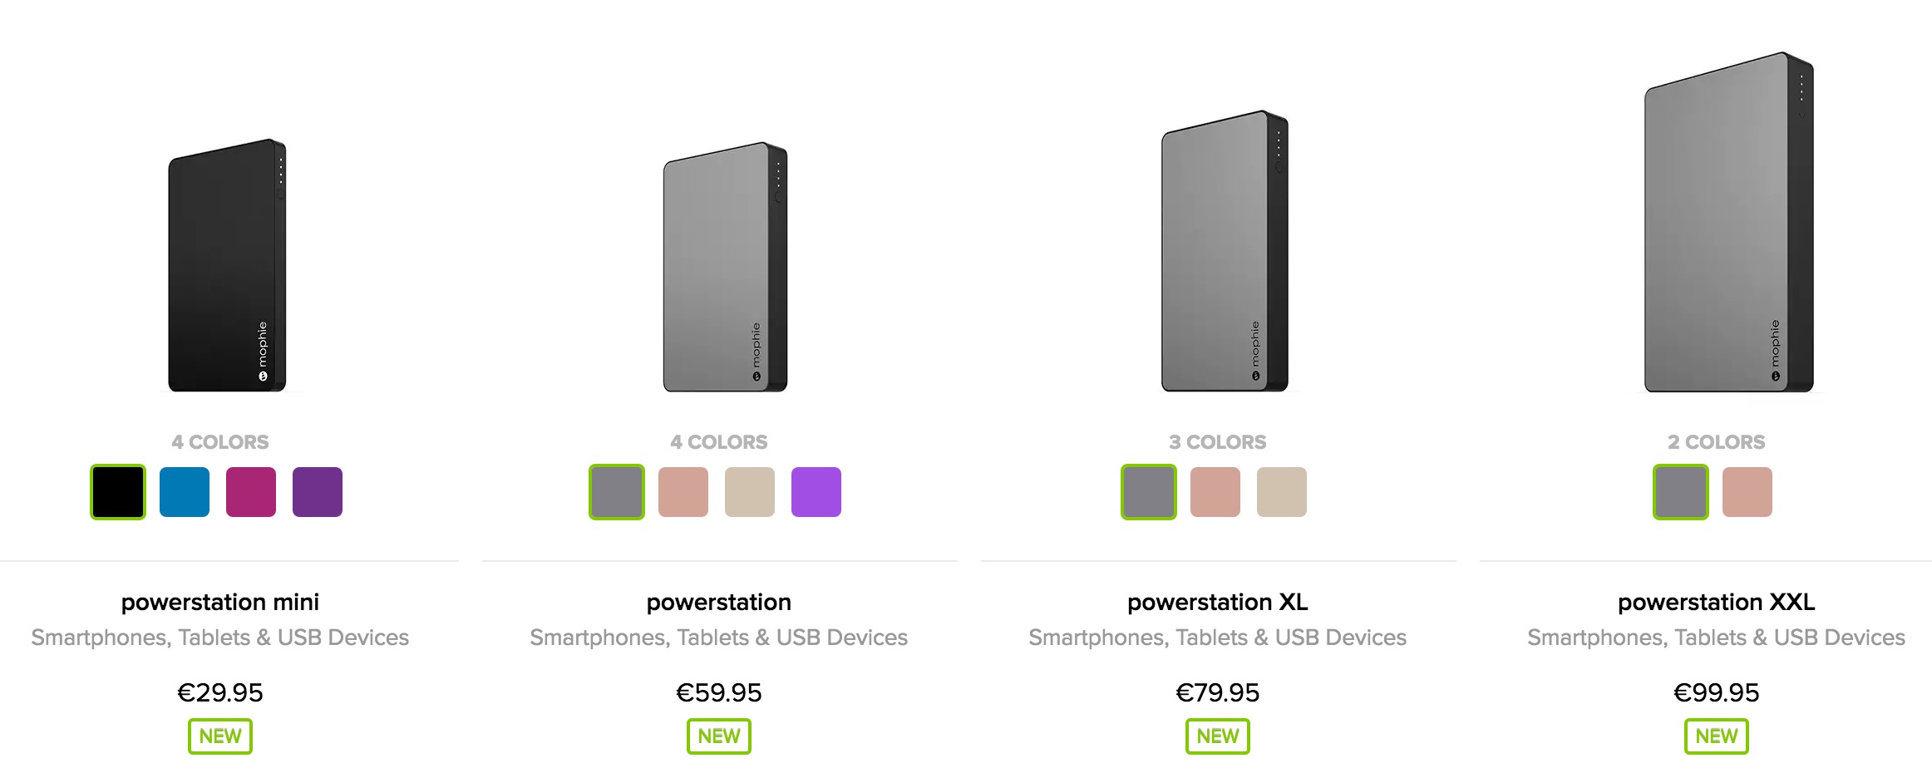Open the powerstation XL product page
Viewport: 1932px width, 773px height.
point(1217,602)
